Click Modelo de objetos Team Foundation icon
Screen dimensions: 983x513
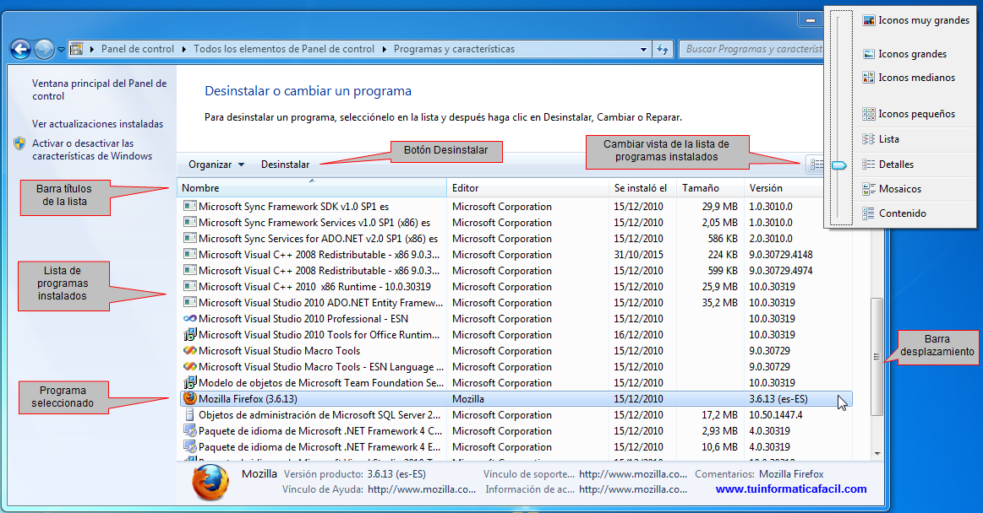click(x=189, y=382)
